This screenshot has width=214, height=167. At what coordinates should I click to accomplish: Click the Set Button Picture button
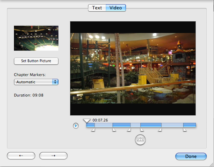[36, 61]
